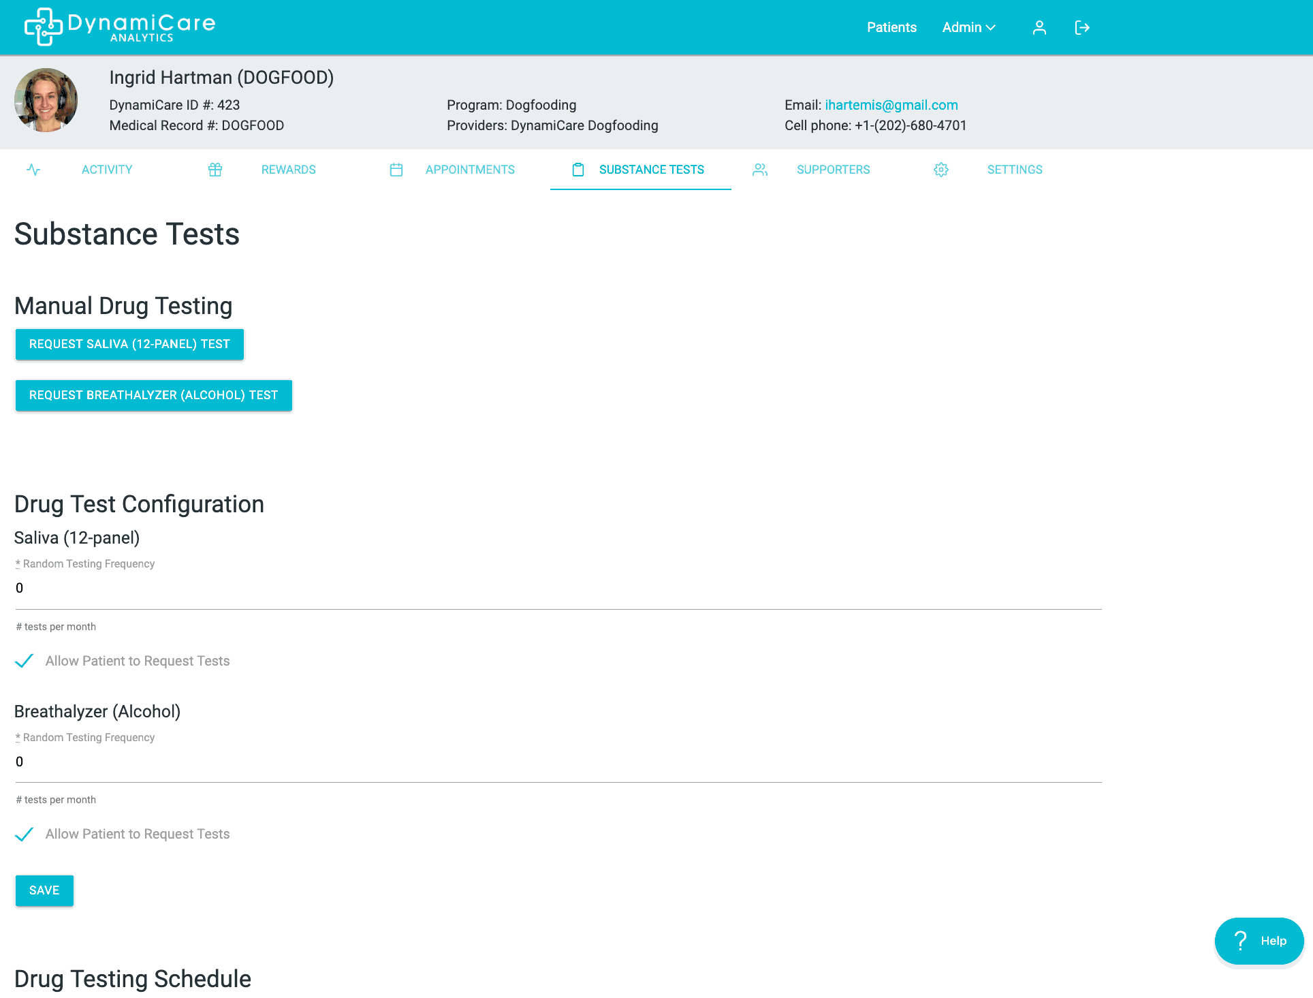
Task: Click the Help question mark icon
Action: click(1241, 941)
